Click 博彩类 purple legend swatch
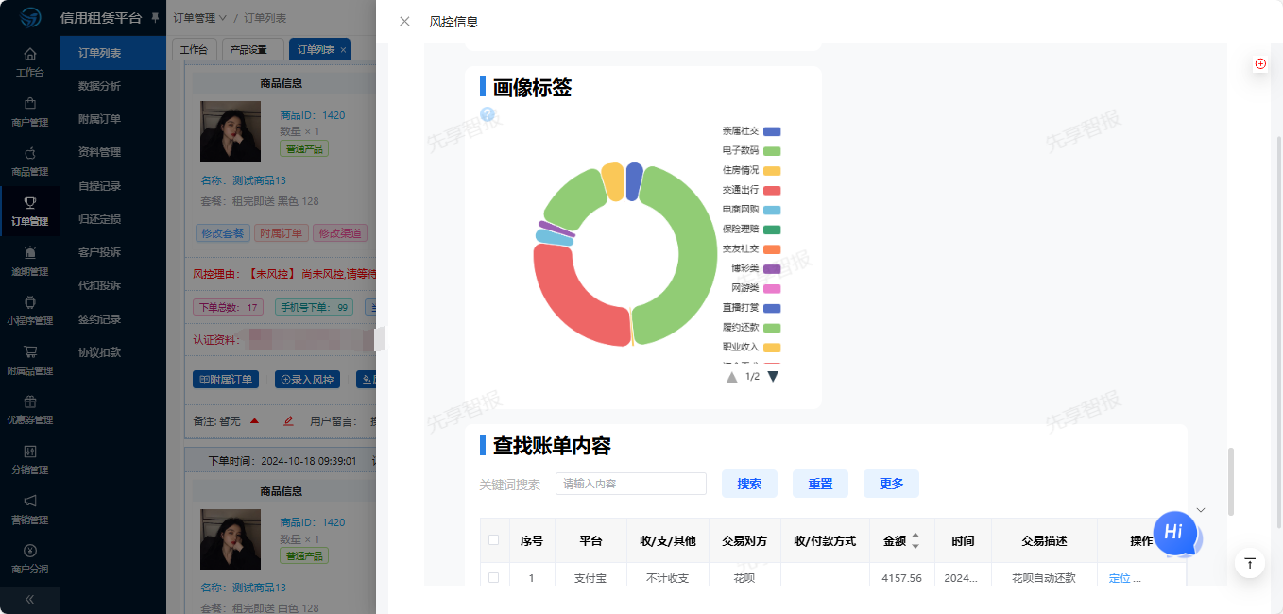The width and height of the screenshot is (1283, 614). tap(772, 269)
